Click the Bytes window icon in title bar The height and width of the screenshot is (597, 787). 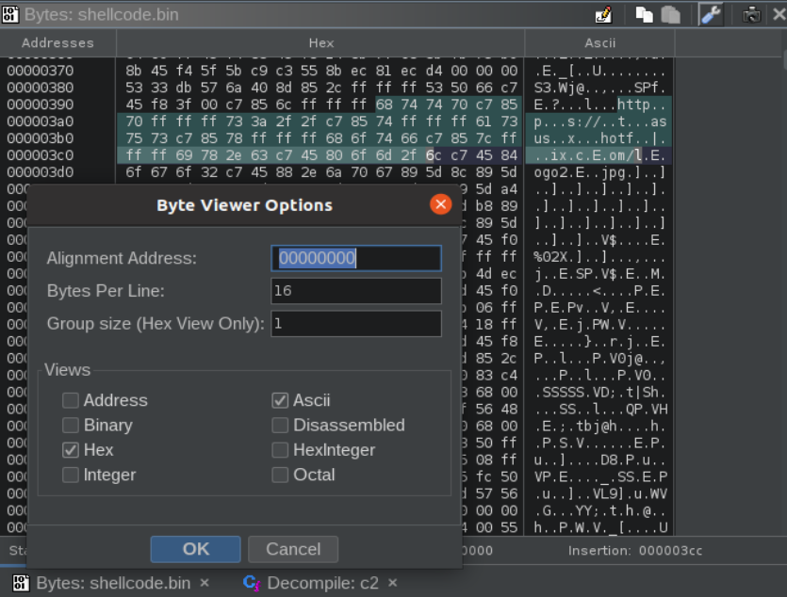pos(10,14)
